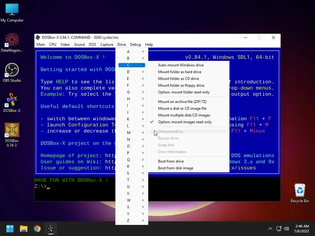Image resolution: width=315 pixels, height=236 pixels.
Task: Select Mount an archive file (ZIP/7Z)
Action: click(x=189, y=101)
